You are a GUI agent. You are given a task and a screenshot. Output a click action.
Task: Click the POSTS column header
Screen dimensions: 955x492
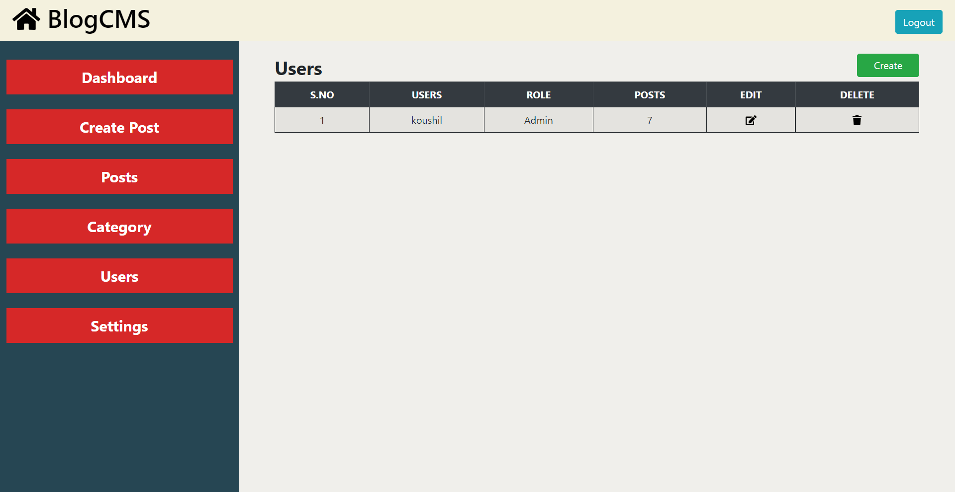click(x=650, y=95)
